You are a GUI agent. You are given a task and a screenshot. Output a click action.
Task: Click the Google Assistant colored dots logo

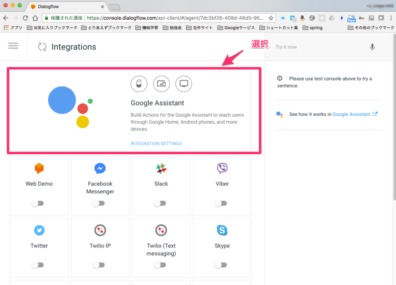pos(70,107)
